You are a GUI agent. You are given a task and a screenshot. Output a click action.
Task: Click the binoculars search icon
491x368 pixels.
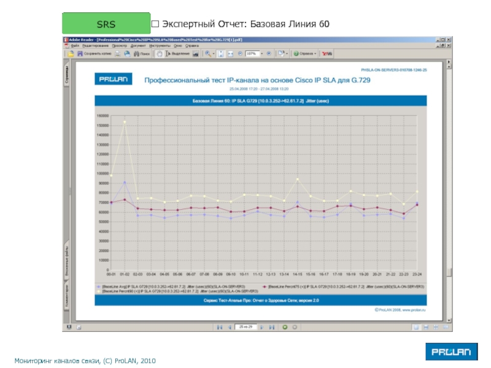(x=136, y=54)
